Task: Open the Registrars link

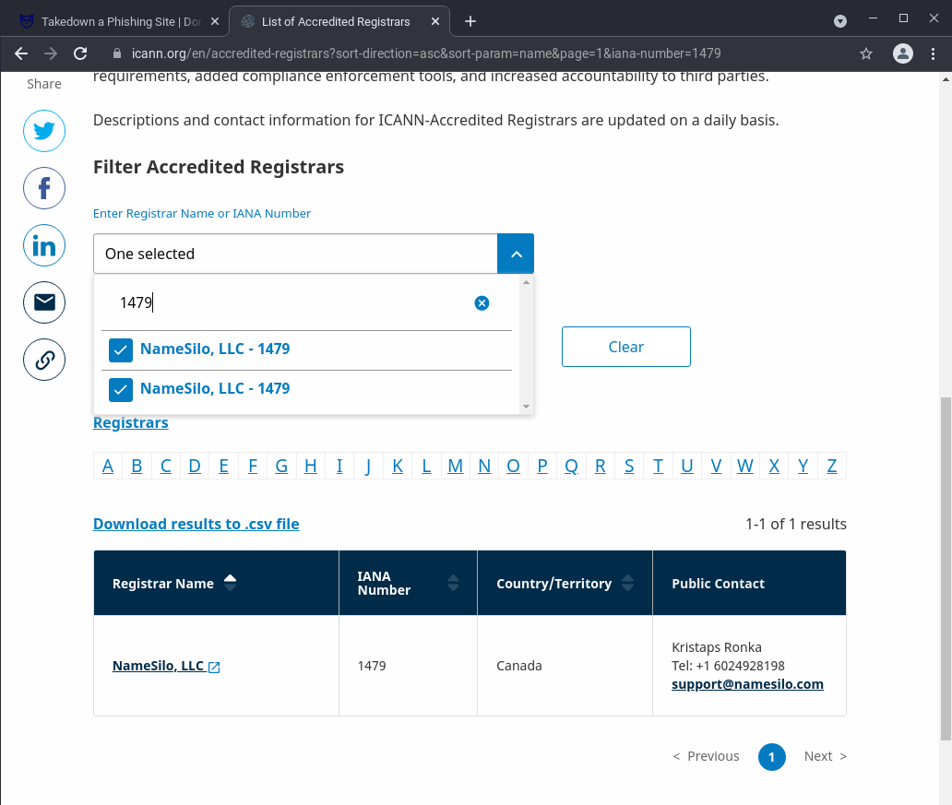Action: coord(131,422)
